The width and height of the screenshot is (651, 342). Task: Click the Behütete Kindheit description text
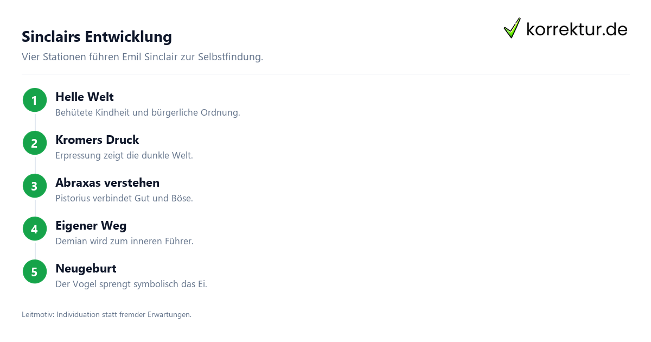tap(148, 113)
